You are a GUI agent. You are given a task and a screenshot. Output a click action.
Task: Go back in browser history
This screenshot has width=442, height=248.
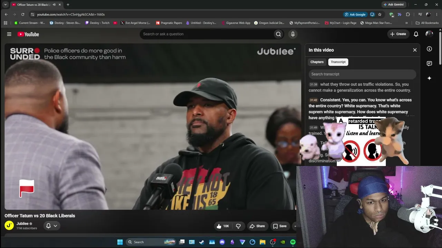6,14
